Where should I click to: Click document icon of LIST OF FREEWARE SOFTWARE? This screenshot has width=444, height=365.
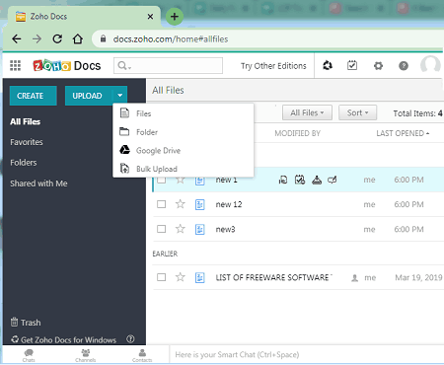[x=199, y=277]
